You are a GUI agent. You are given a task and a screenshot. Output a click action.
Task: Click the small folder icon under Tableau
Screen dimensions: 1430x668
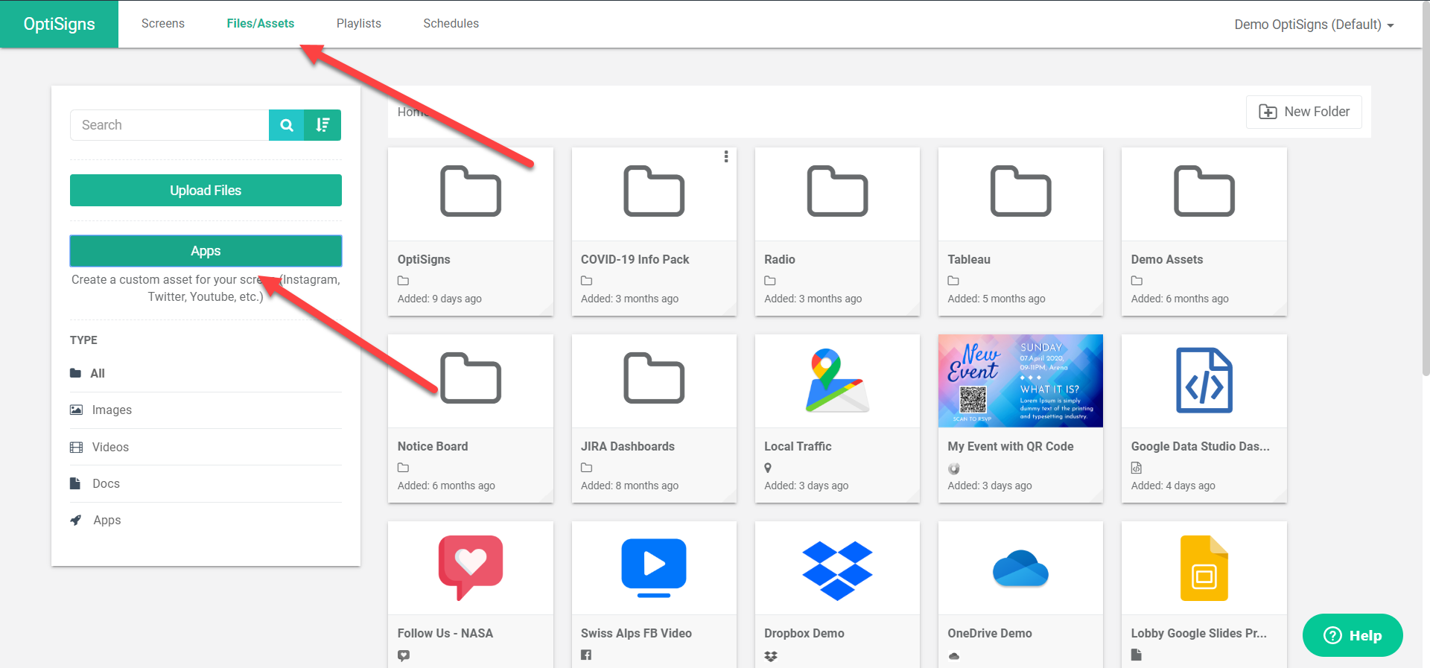(953, 281)
